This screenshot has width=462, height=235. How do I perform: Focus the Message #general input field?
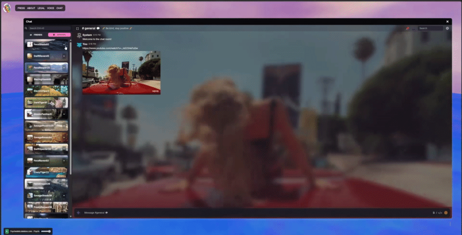(x=256, y=213)
